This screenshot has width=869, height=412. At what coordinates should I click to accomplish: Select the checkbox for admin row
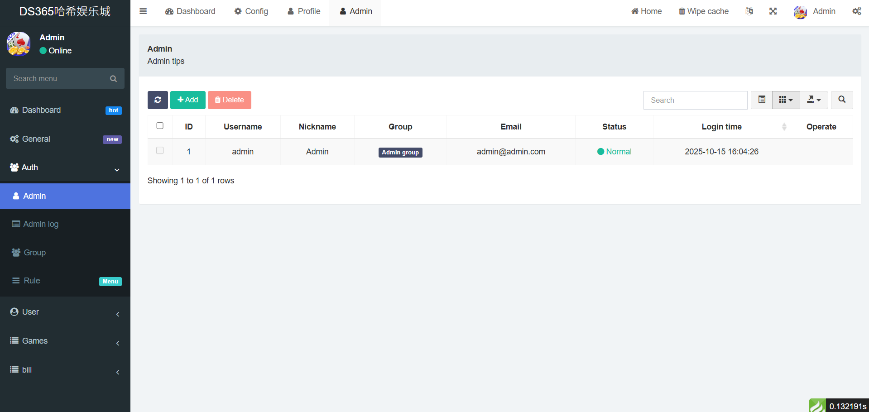[x=160, y=151]
